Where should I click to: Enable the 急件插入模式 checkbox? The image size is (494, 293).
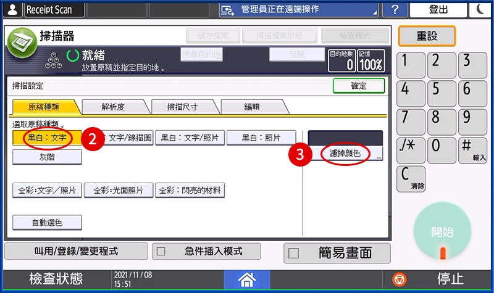pyautogui.click(x=161, y=252)
